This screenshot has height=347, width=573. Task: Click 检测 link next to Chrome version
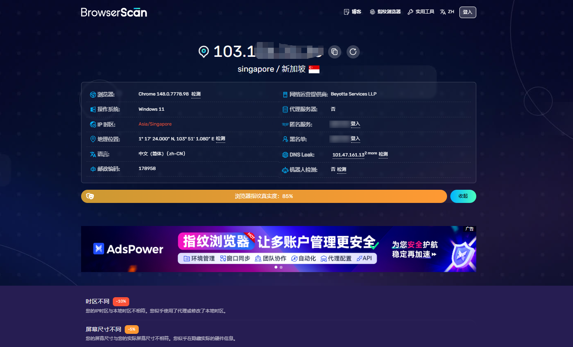196,94
